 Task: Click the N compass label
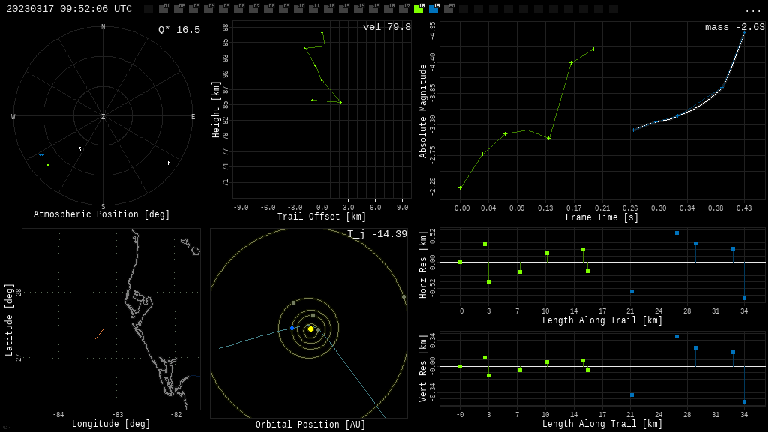103,27
